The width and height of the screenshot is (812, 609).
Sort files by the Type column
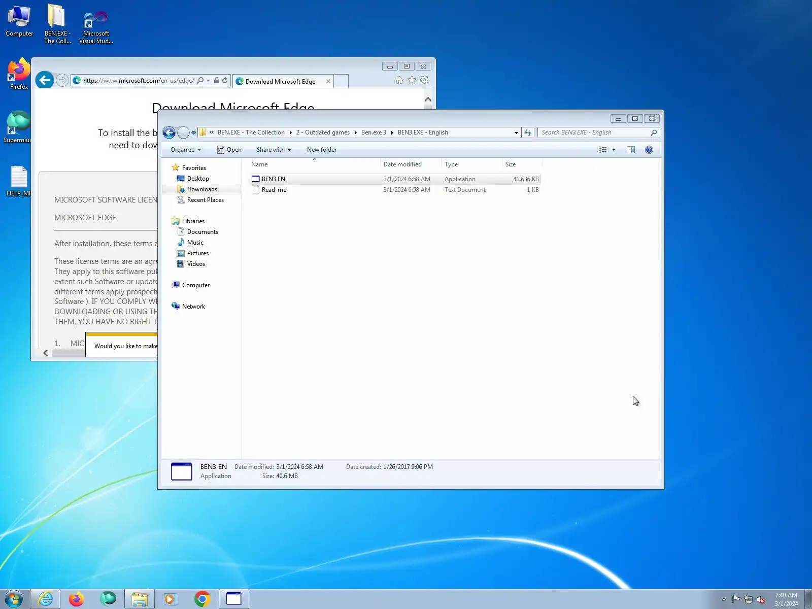(471, 164)
